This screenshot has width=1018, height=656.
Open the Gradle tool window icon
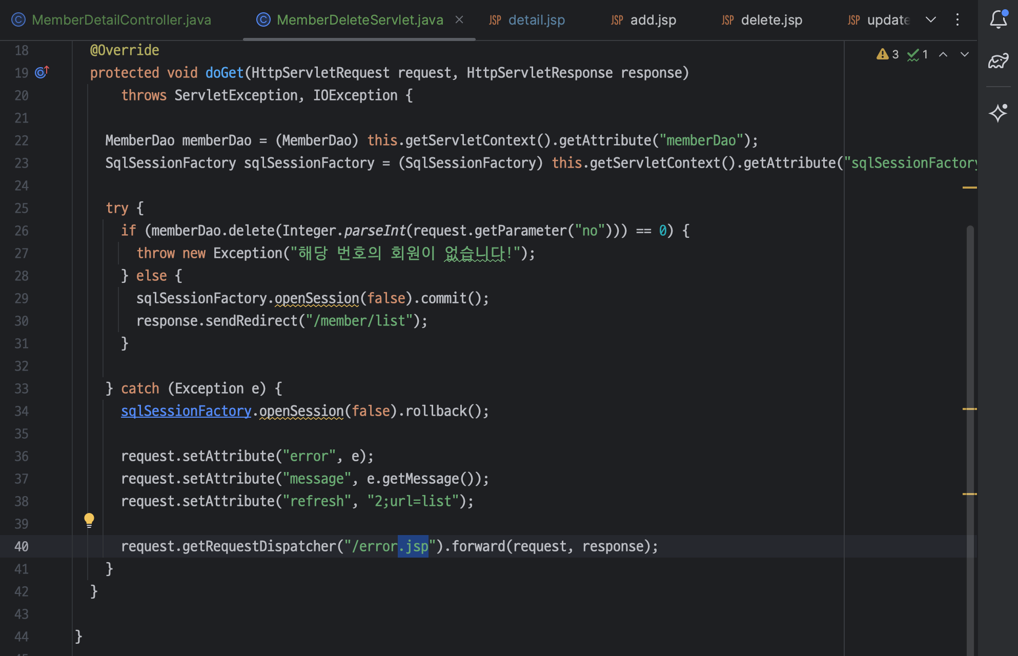pyautogui.click(x=998, y=61)
